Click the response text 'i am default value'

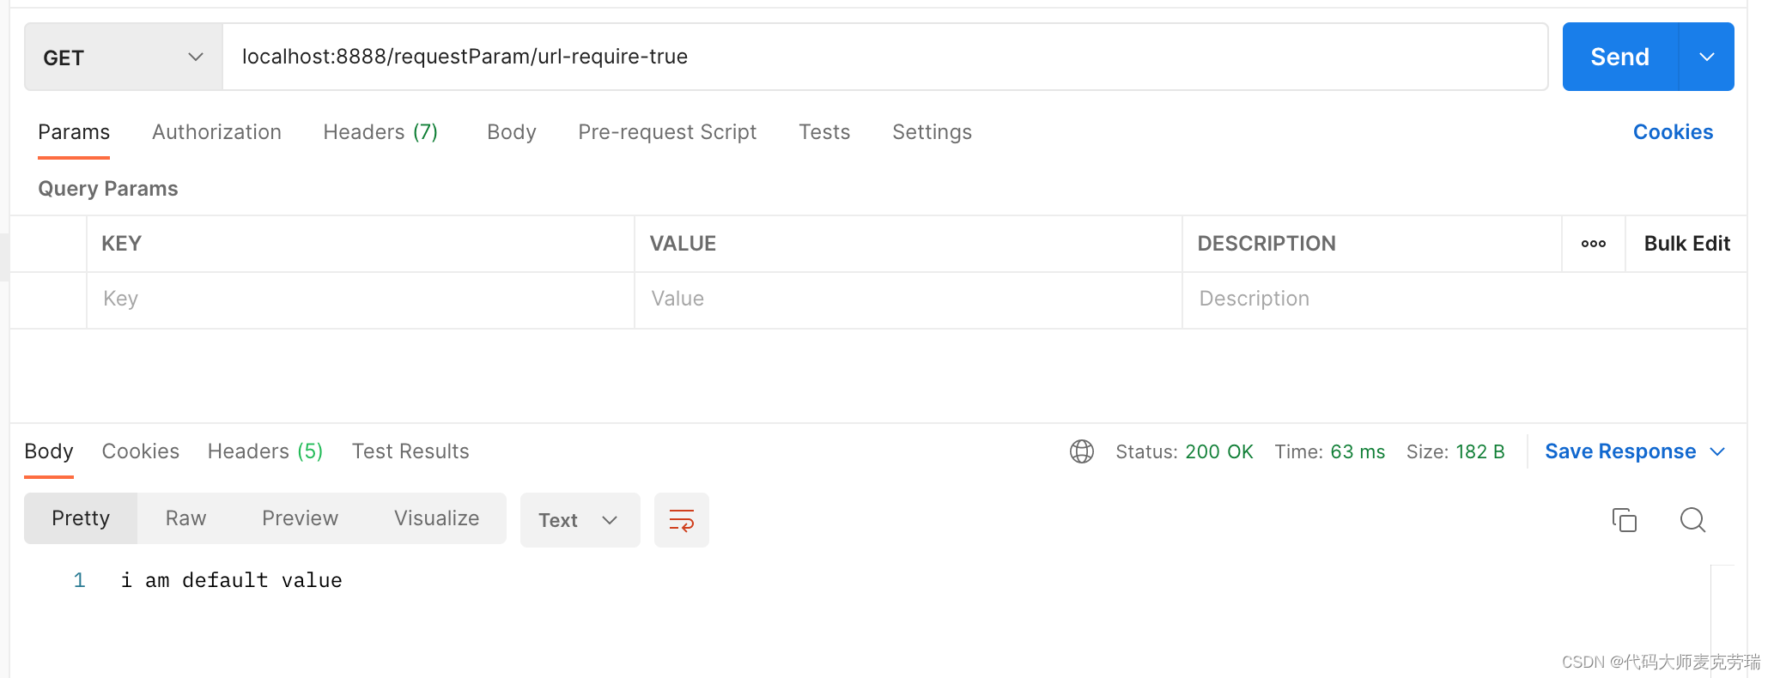tap(231, 581)
